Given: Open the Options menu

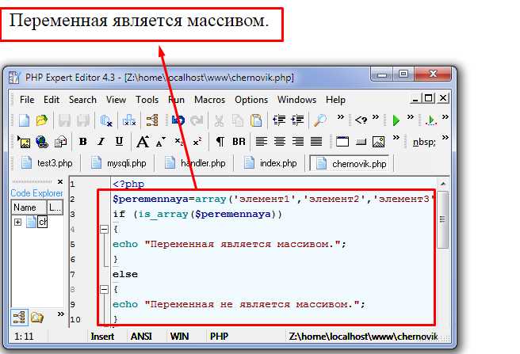Looking at the screenshot, I should click(x=251, y=100).
